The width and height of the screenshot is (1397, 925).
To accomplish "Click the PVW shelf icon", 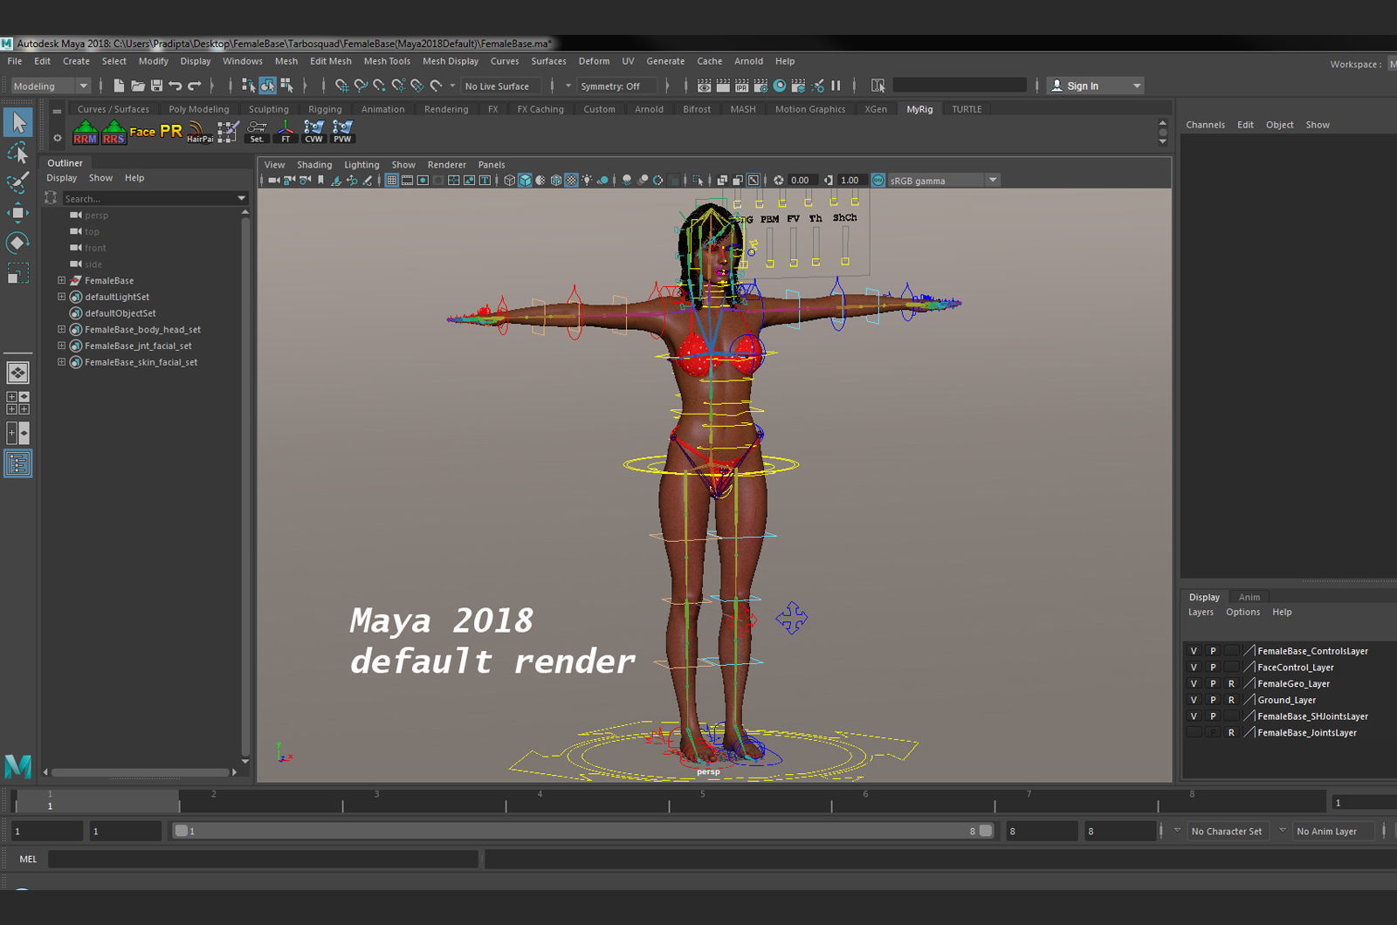I will (342, 132).
